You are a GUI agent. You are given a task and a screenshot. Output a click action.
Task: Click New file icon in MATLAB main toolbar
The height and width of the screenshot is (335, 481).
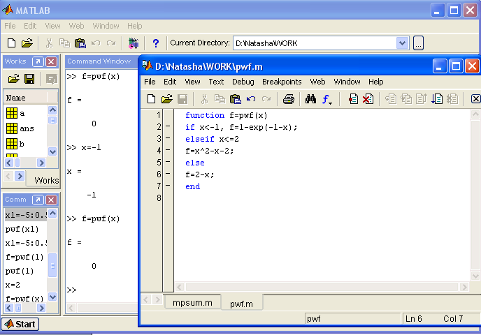click(x=11, y=43)
